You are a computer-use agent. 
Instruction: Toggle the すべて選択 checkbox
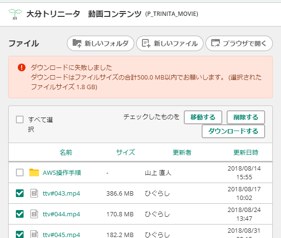(20, 119)
